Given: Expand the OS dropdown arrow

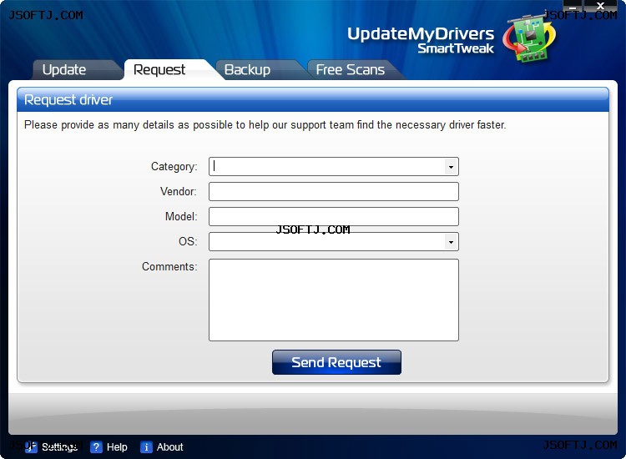Looking at the screenshot, I should point(451,242).
